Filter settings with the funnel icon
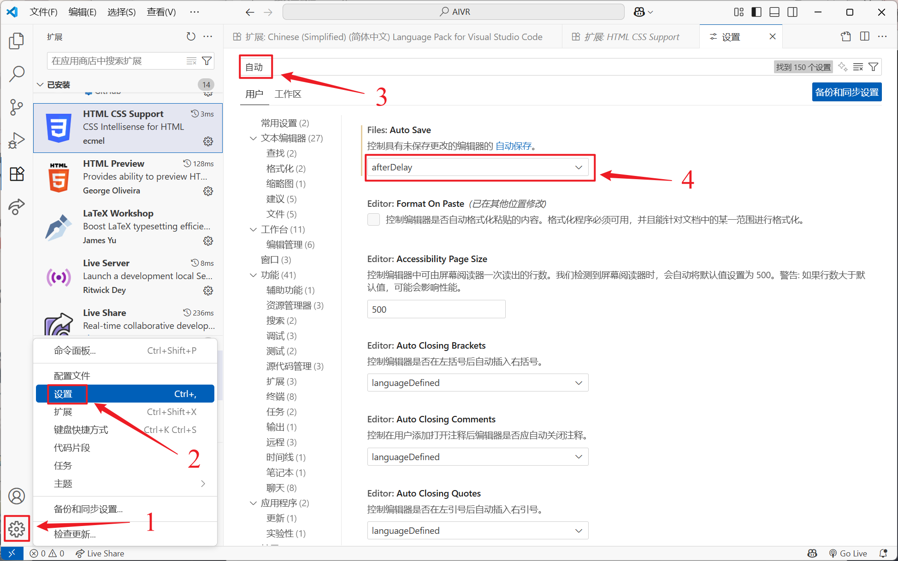The image size is (898, 561). click(873, 67)
